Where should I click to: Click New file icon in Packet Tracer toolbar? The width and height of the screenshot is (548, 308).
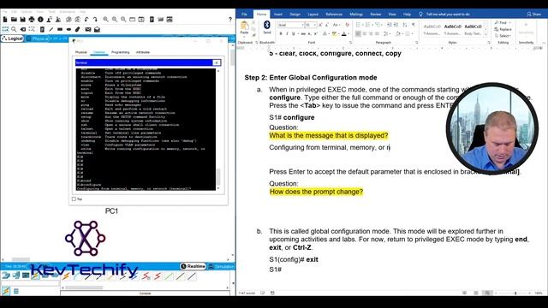pyautogui.click(x=5, y=19)
